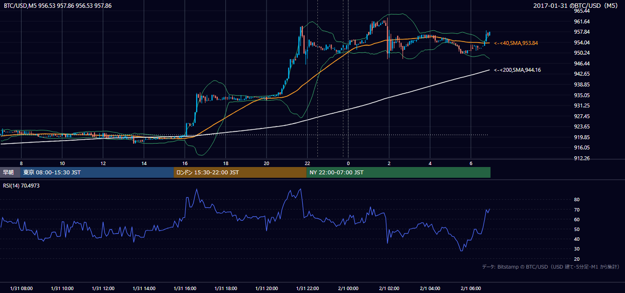This screenshot has width=625, height=293.
Task: Click the RSI axis level 70
Action: pyautogui.click(x=577, y=209)
